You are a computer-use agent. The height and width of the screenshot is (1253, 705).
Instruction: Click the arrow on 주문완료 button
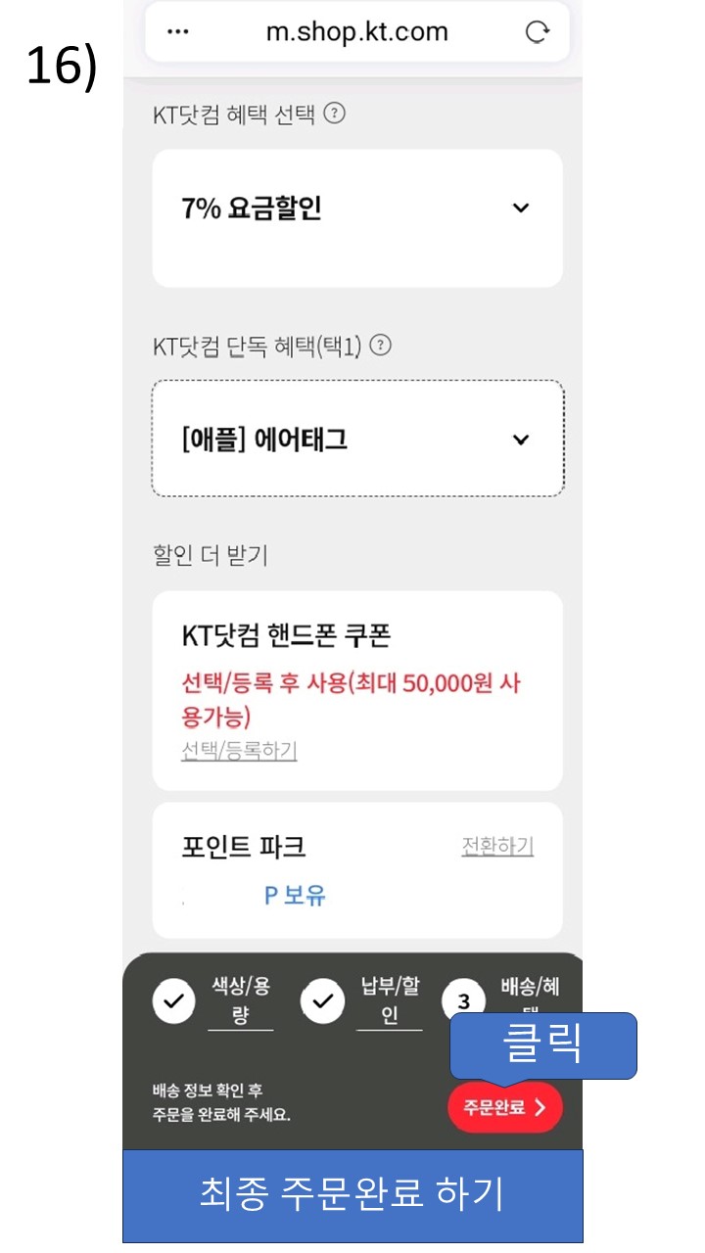540,1108
